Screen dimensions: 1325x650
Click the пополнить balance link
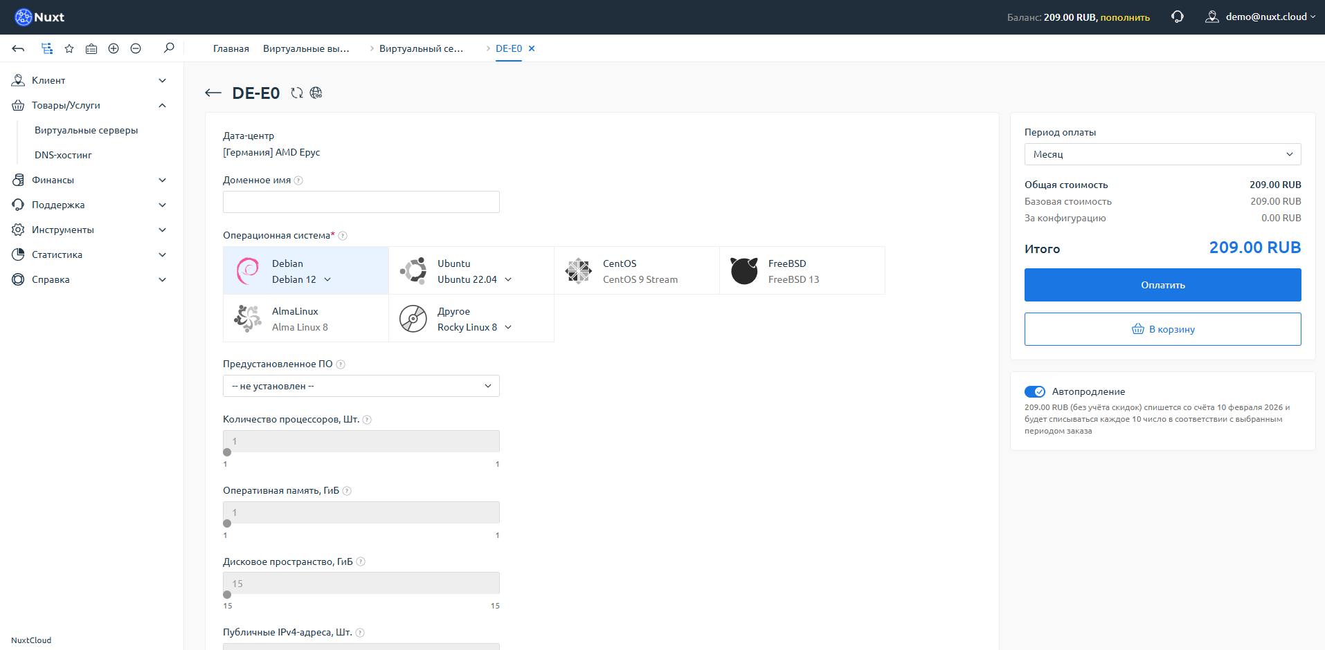1126,17
